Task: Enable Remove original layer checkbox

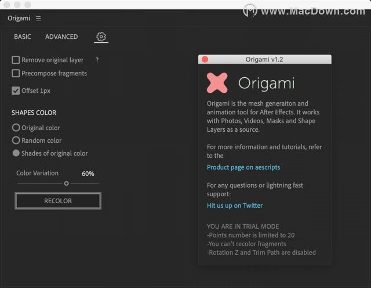Action: [16, 60]
